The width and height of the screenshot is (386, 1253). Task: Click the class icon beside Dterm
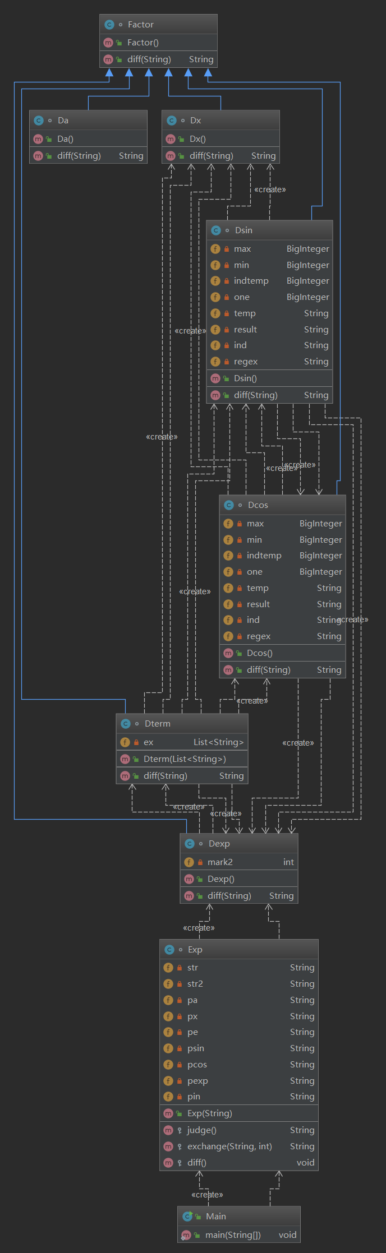(x=126, y=724)
